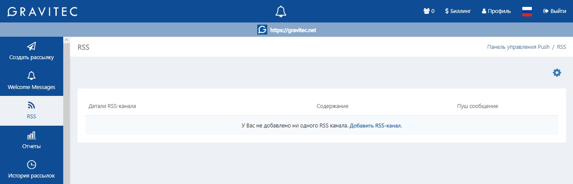Open Профиль menu

[496, 11]
